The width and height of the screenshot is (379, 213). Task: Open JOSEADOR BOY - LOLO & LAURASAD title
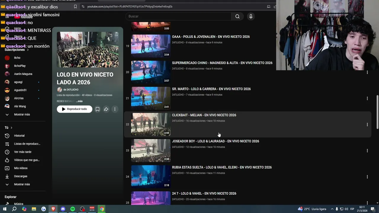click(216, 141)
